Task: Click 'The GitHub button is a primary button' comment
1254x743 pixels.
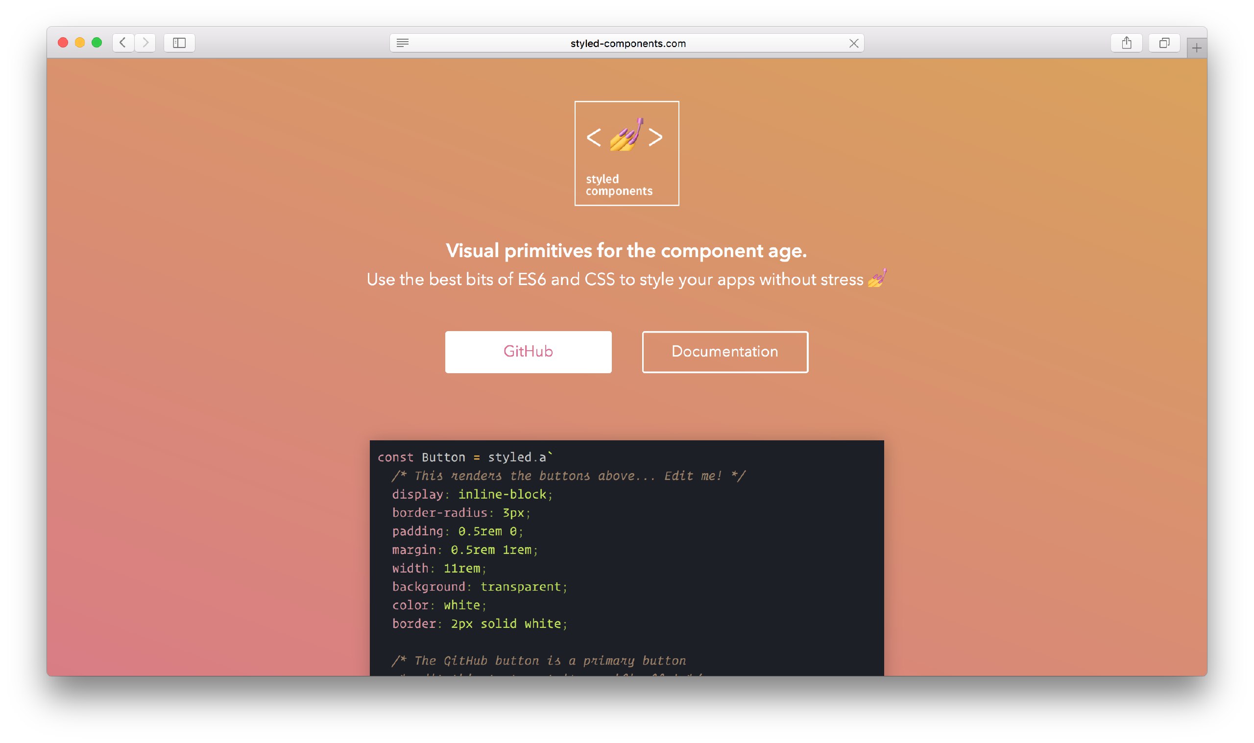Action: (x=539, y=661)
